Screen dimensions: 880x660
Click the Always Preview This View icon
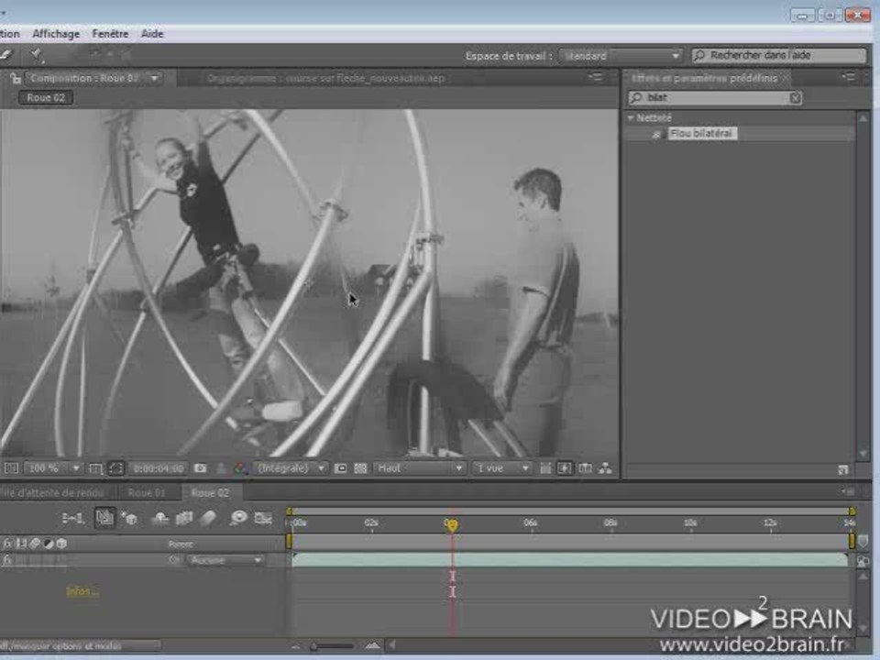[x=11, y=468]
